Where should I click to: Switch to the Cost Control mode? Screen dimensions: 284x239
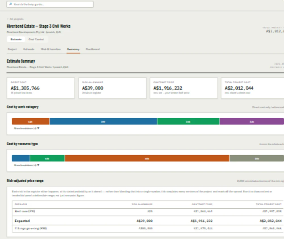(x=36, y=39)
